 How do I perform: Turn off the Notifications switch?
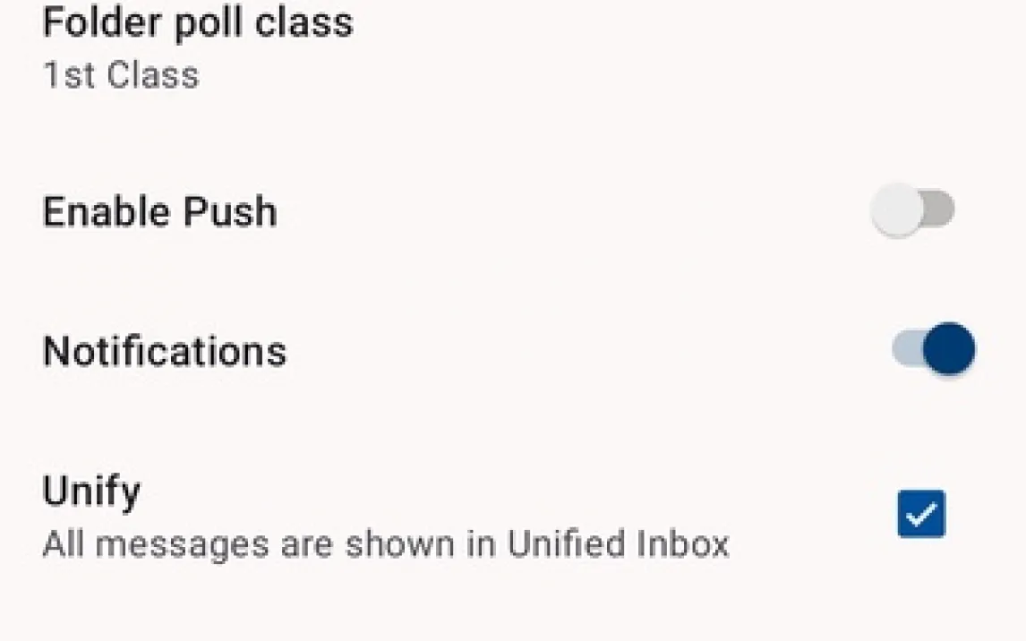[933, 350]
